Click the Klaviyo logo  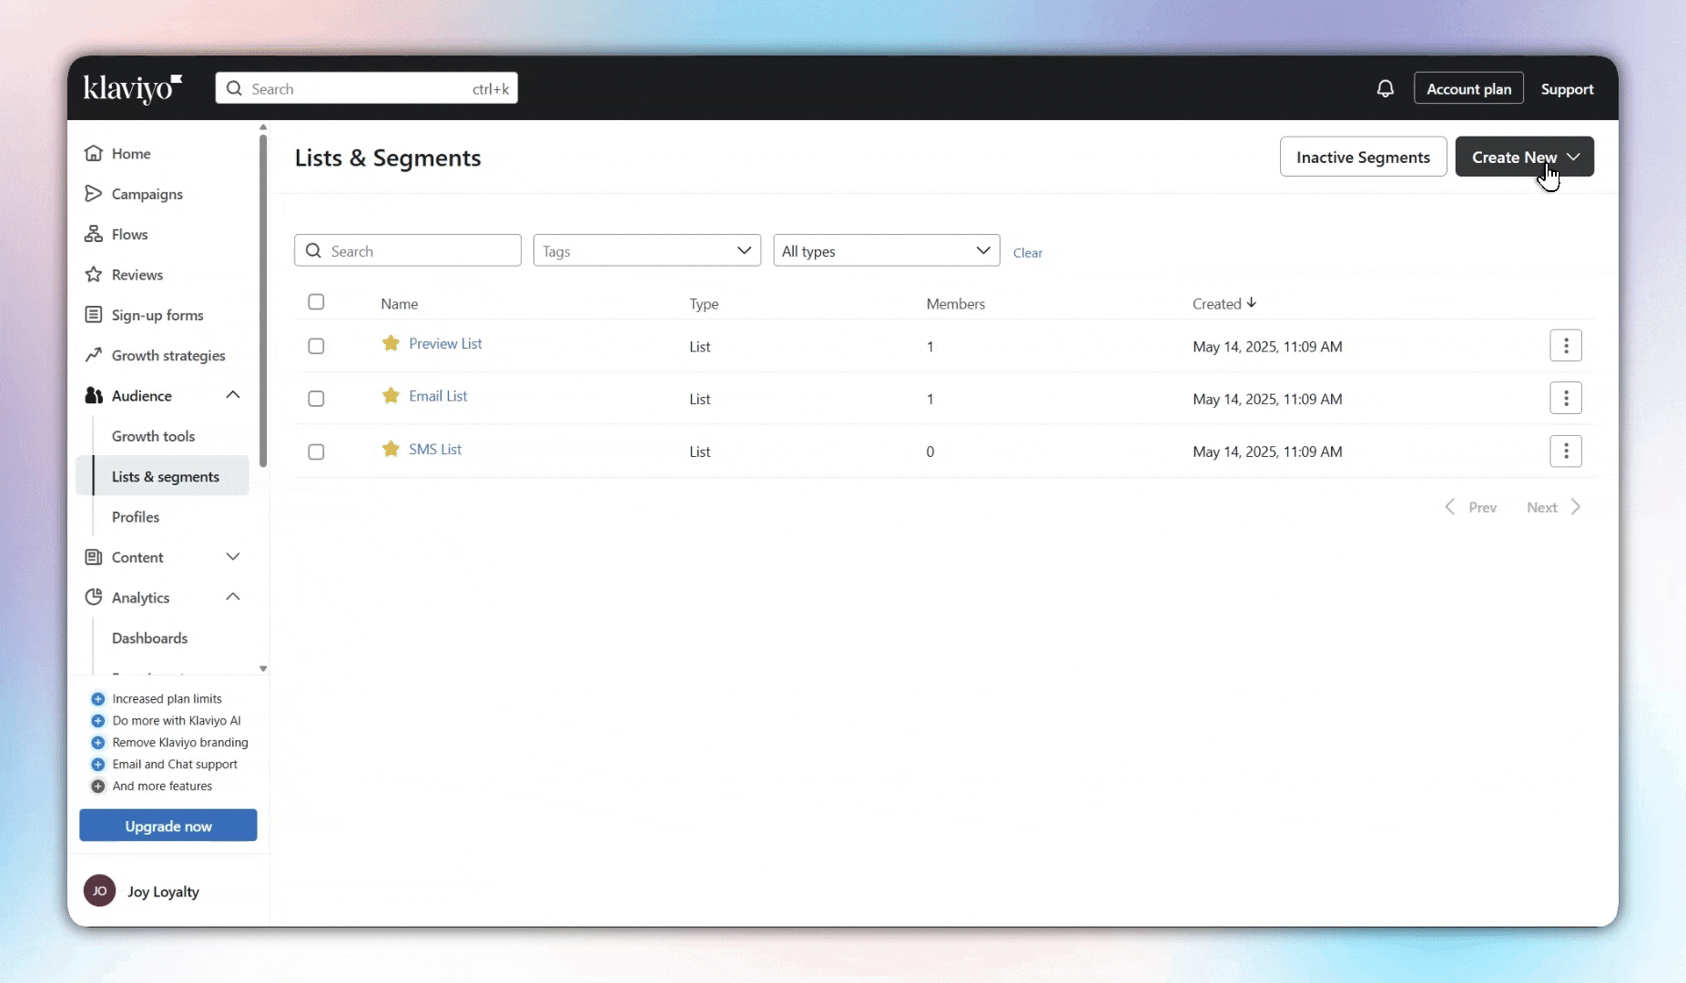point(133,89)
